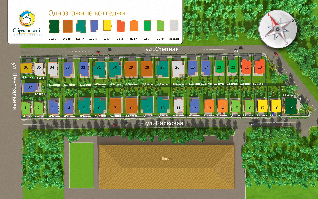Pick cottage 36 on the corner plot
The image size is (318, 199).
26,68
